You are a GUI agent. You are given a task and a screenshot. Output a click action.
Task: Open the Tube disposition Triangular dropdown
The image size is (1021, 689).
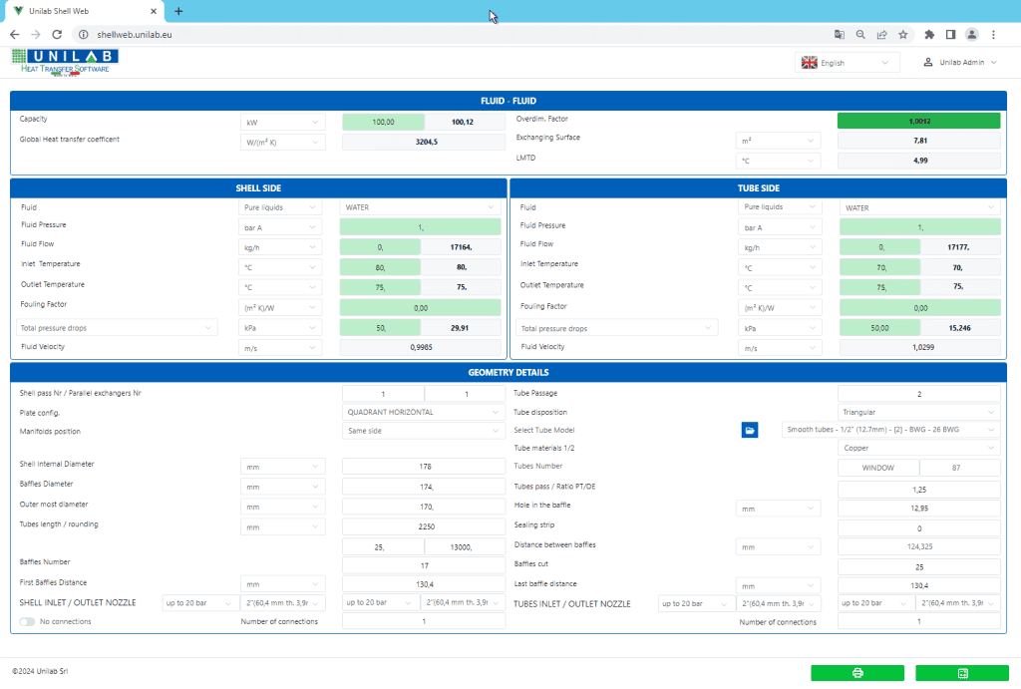[x=918, y=412]
